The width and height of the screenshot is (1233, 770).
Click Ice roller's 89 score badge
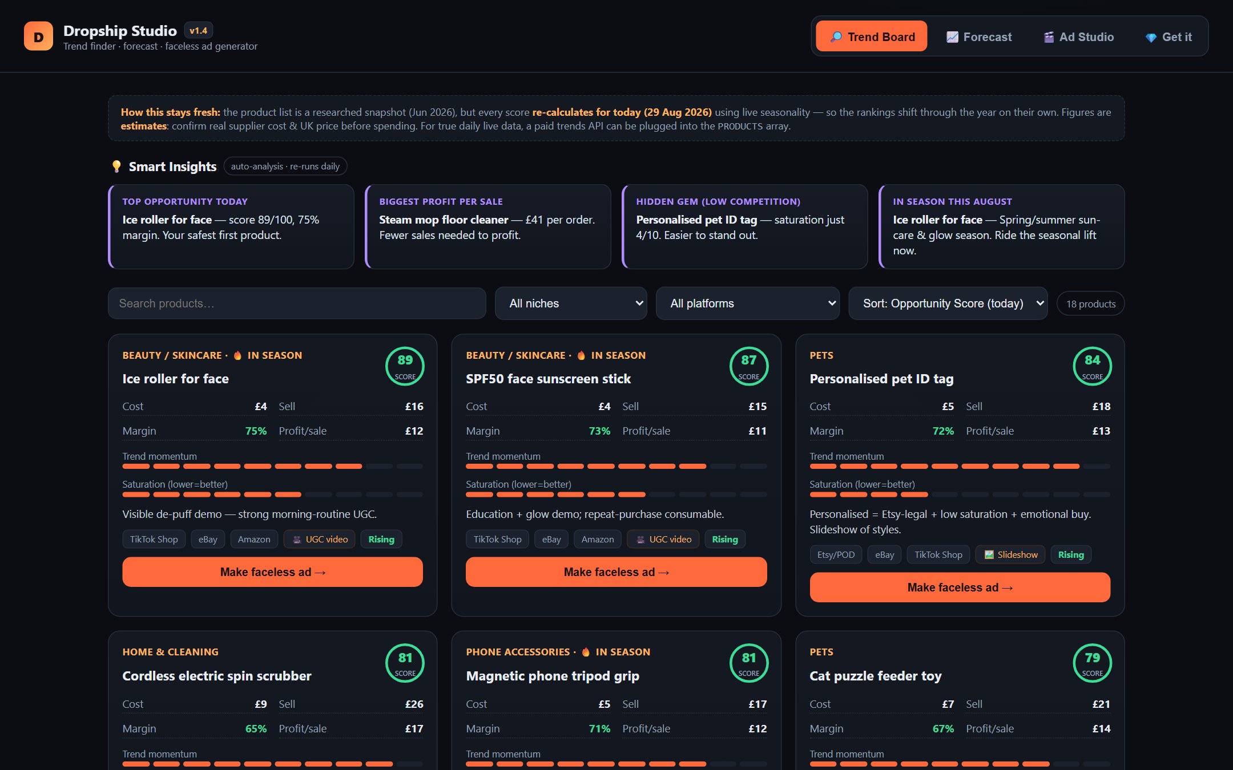point(405,366)
